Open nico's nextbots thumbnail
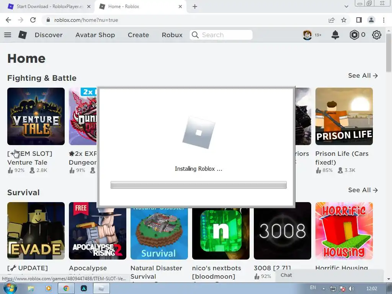Screen dimensions: 392x294 tap(221, 234)
